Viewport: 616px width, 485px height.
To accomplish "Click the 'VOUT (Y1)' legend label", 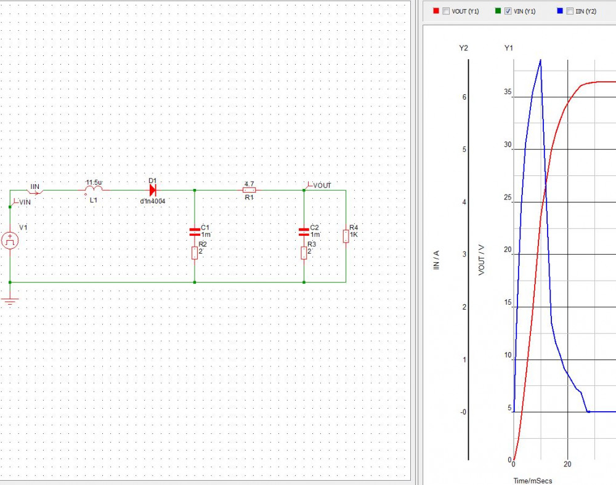I will coord(465,11).
